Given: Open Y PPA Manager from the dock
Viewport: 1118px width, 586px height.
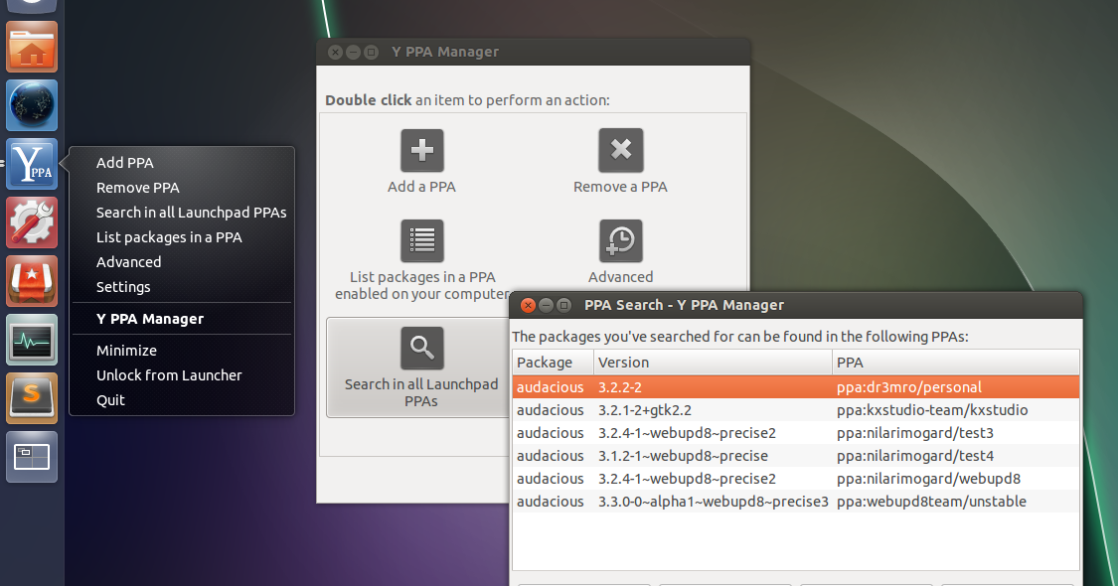Looking at the screenshot, I should [31, 164].
